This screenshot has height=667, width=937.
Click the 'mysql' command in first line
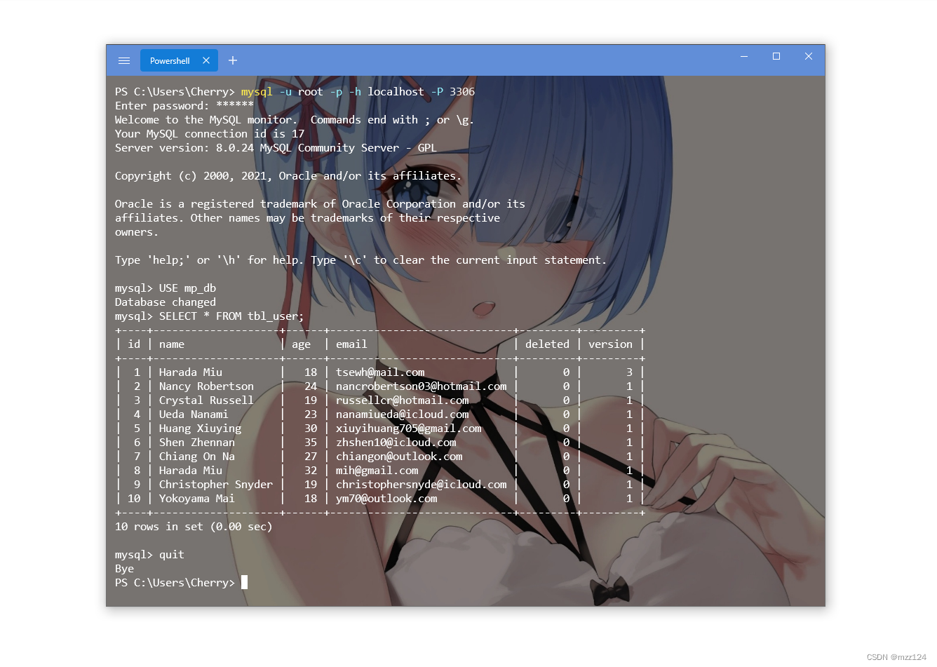tap(257, 92)
